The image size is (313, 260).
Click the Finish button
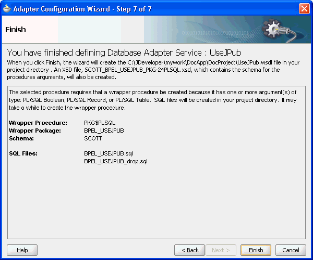(x=256, y=250)
